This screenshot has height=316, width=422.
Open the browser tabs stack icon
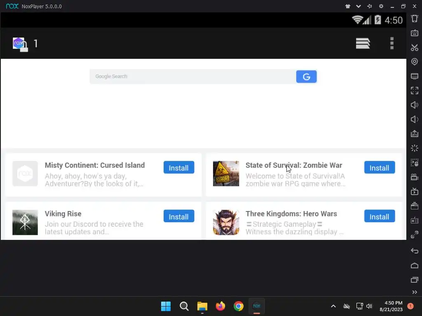[363, 43]
